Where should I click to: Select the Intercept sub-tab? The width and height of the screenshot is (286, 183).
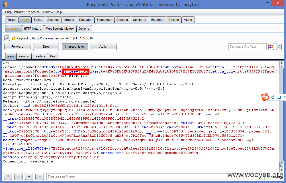point(13,29)
